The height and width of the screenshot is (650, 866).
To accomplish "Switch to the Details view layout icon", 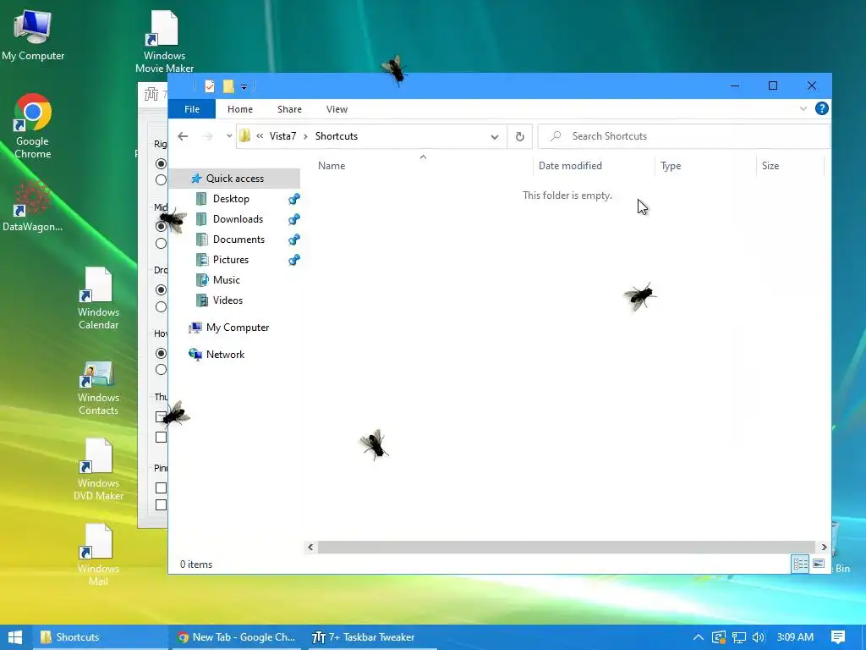I will click(x=800, y=564).
